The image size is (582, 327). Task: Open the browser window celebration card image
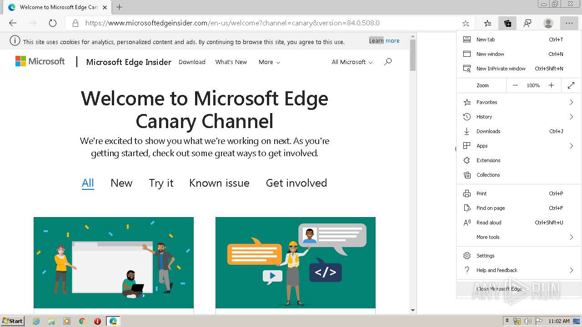click(114, 263)
